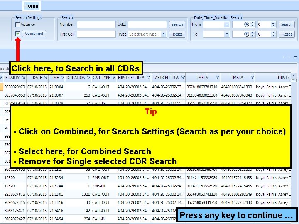The width and height of the screenshot is (299, 224).
Task: Open filter icon on TIME column
Action: [62, 78]
